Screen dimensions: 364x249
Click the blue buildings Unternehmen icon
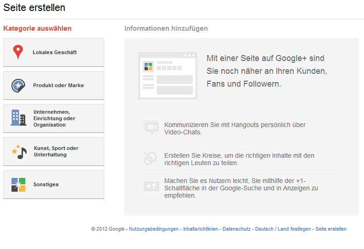point(18,117)
